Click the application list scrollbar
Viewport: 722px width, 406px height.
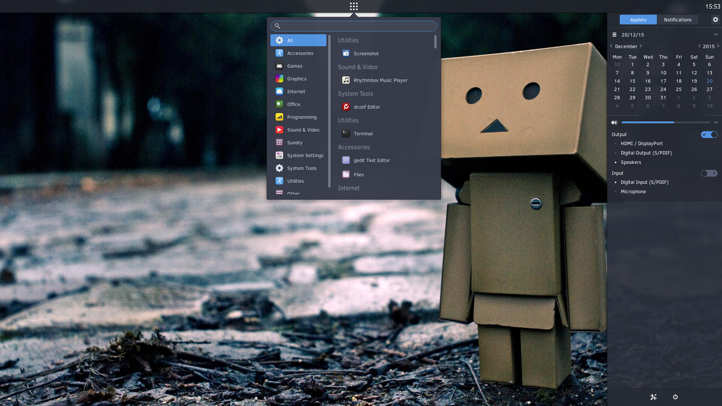435,42
